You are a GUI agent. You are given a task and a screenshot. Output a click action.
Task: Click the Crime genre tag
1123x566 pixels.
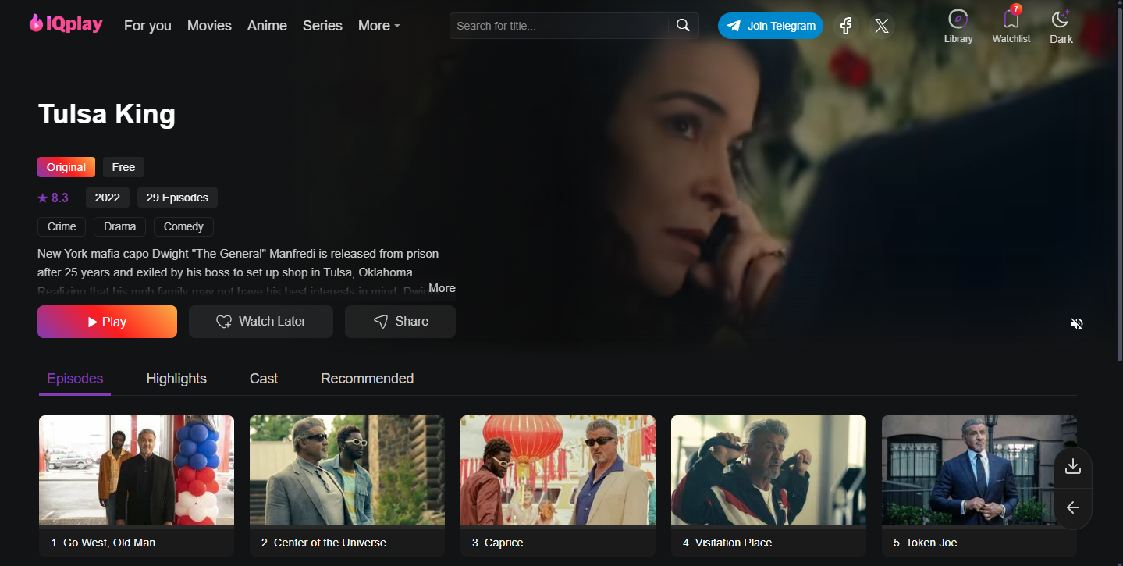click(x=62, y=226)
